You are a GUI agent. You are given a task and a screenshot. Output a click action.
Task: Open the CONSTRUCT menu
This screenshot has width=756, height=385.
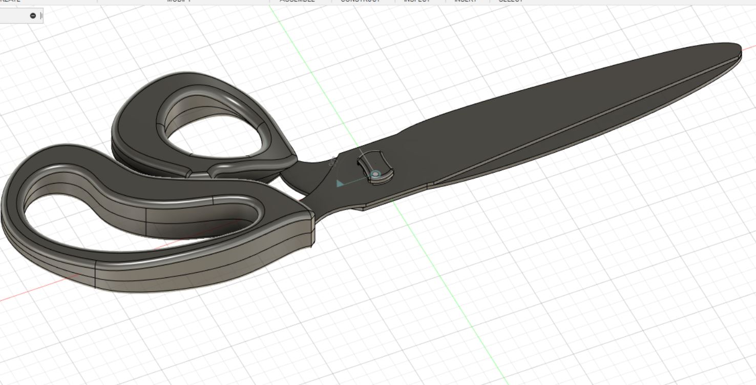click(x=360, y=2)
